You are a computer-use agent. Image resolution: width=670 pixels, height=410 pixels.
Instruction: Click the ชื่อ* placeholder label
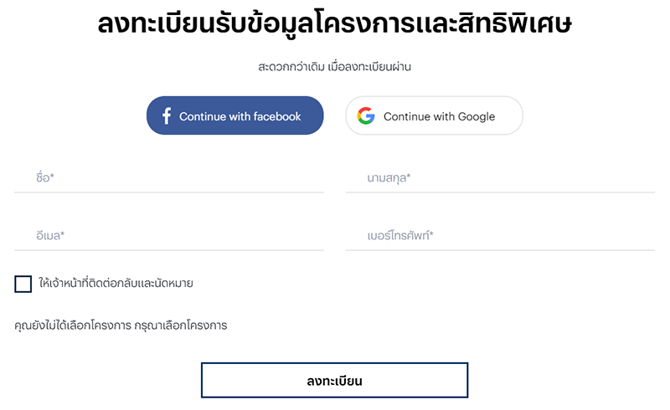(45, 178)
